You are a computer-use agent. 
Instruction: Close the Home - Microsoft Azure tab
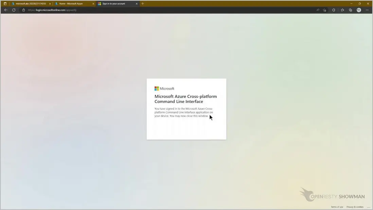[93, 4]
